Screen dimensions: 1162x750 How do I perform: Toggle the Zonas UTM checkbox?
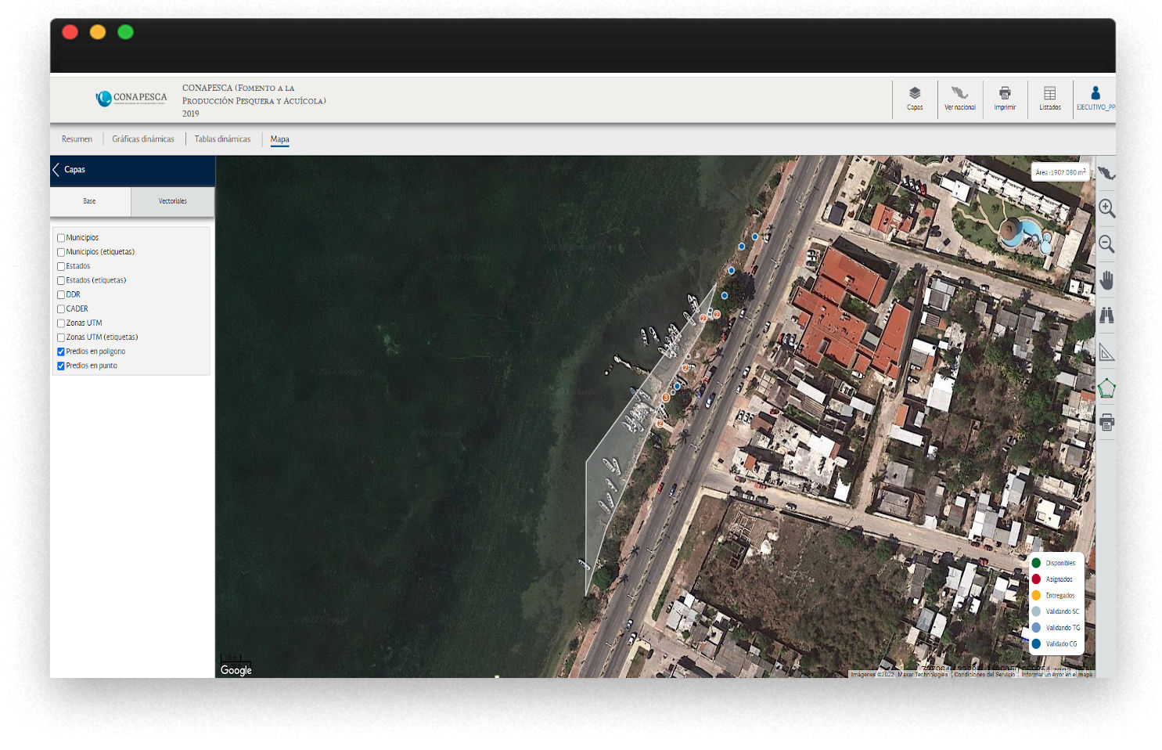pos(61,323)
